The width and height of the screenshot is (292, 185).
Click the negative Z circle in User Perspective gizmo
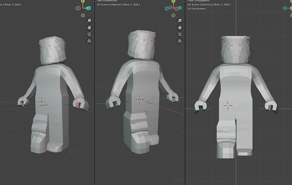click(173, 15)
